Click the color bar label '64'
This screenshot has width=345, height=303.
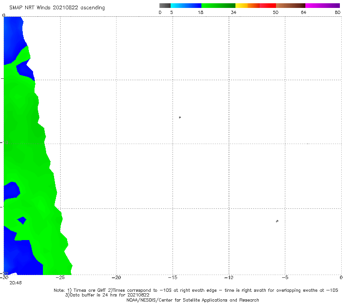click(304, 12)
